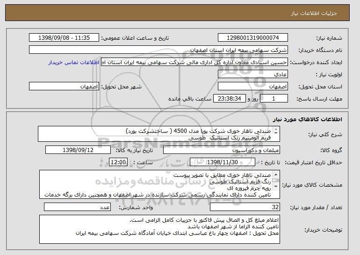
Task: Select the goods group field مبلمان و دکوراسیون
Action: tap(222, 150)
